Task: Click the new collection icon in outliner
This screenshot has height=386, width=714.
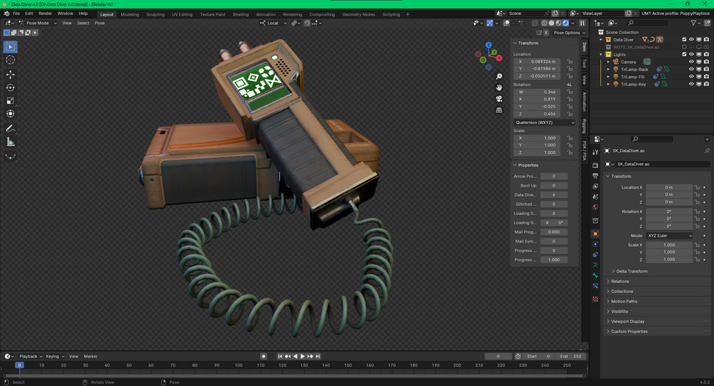Action: point(705,23)
